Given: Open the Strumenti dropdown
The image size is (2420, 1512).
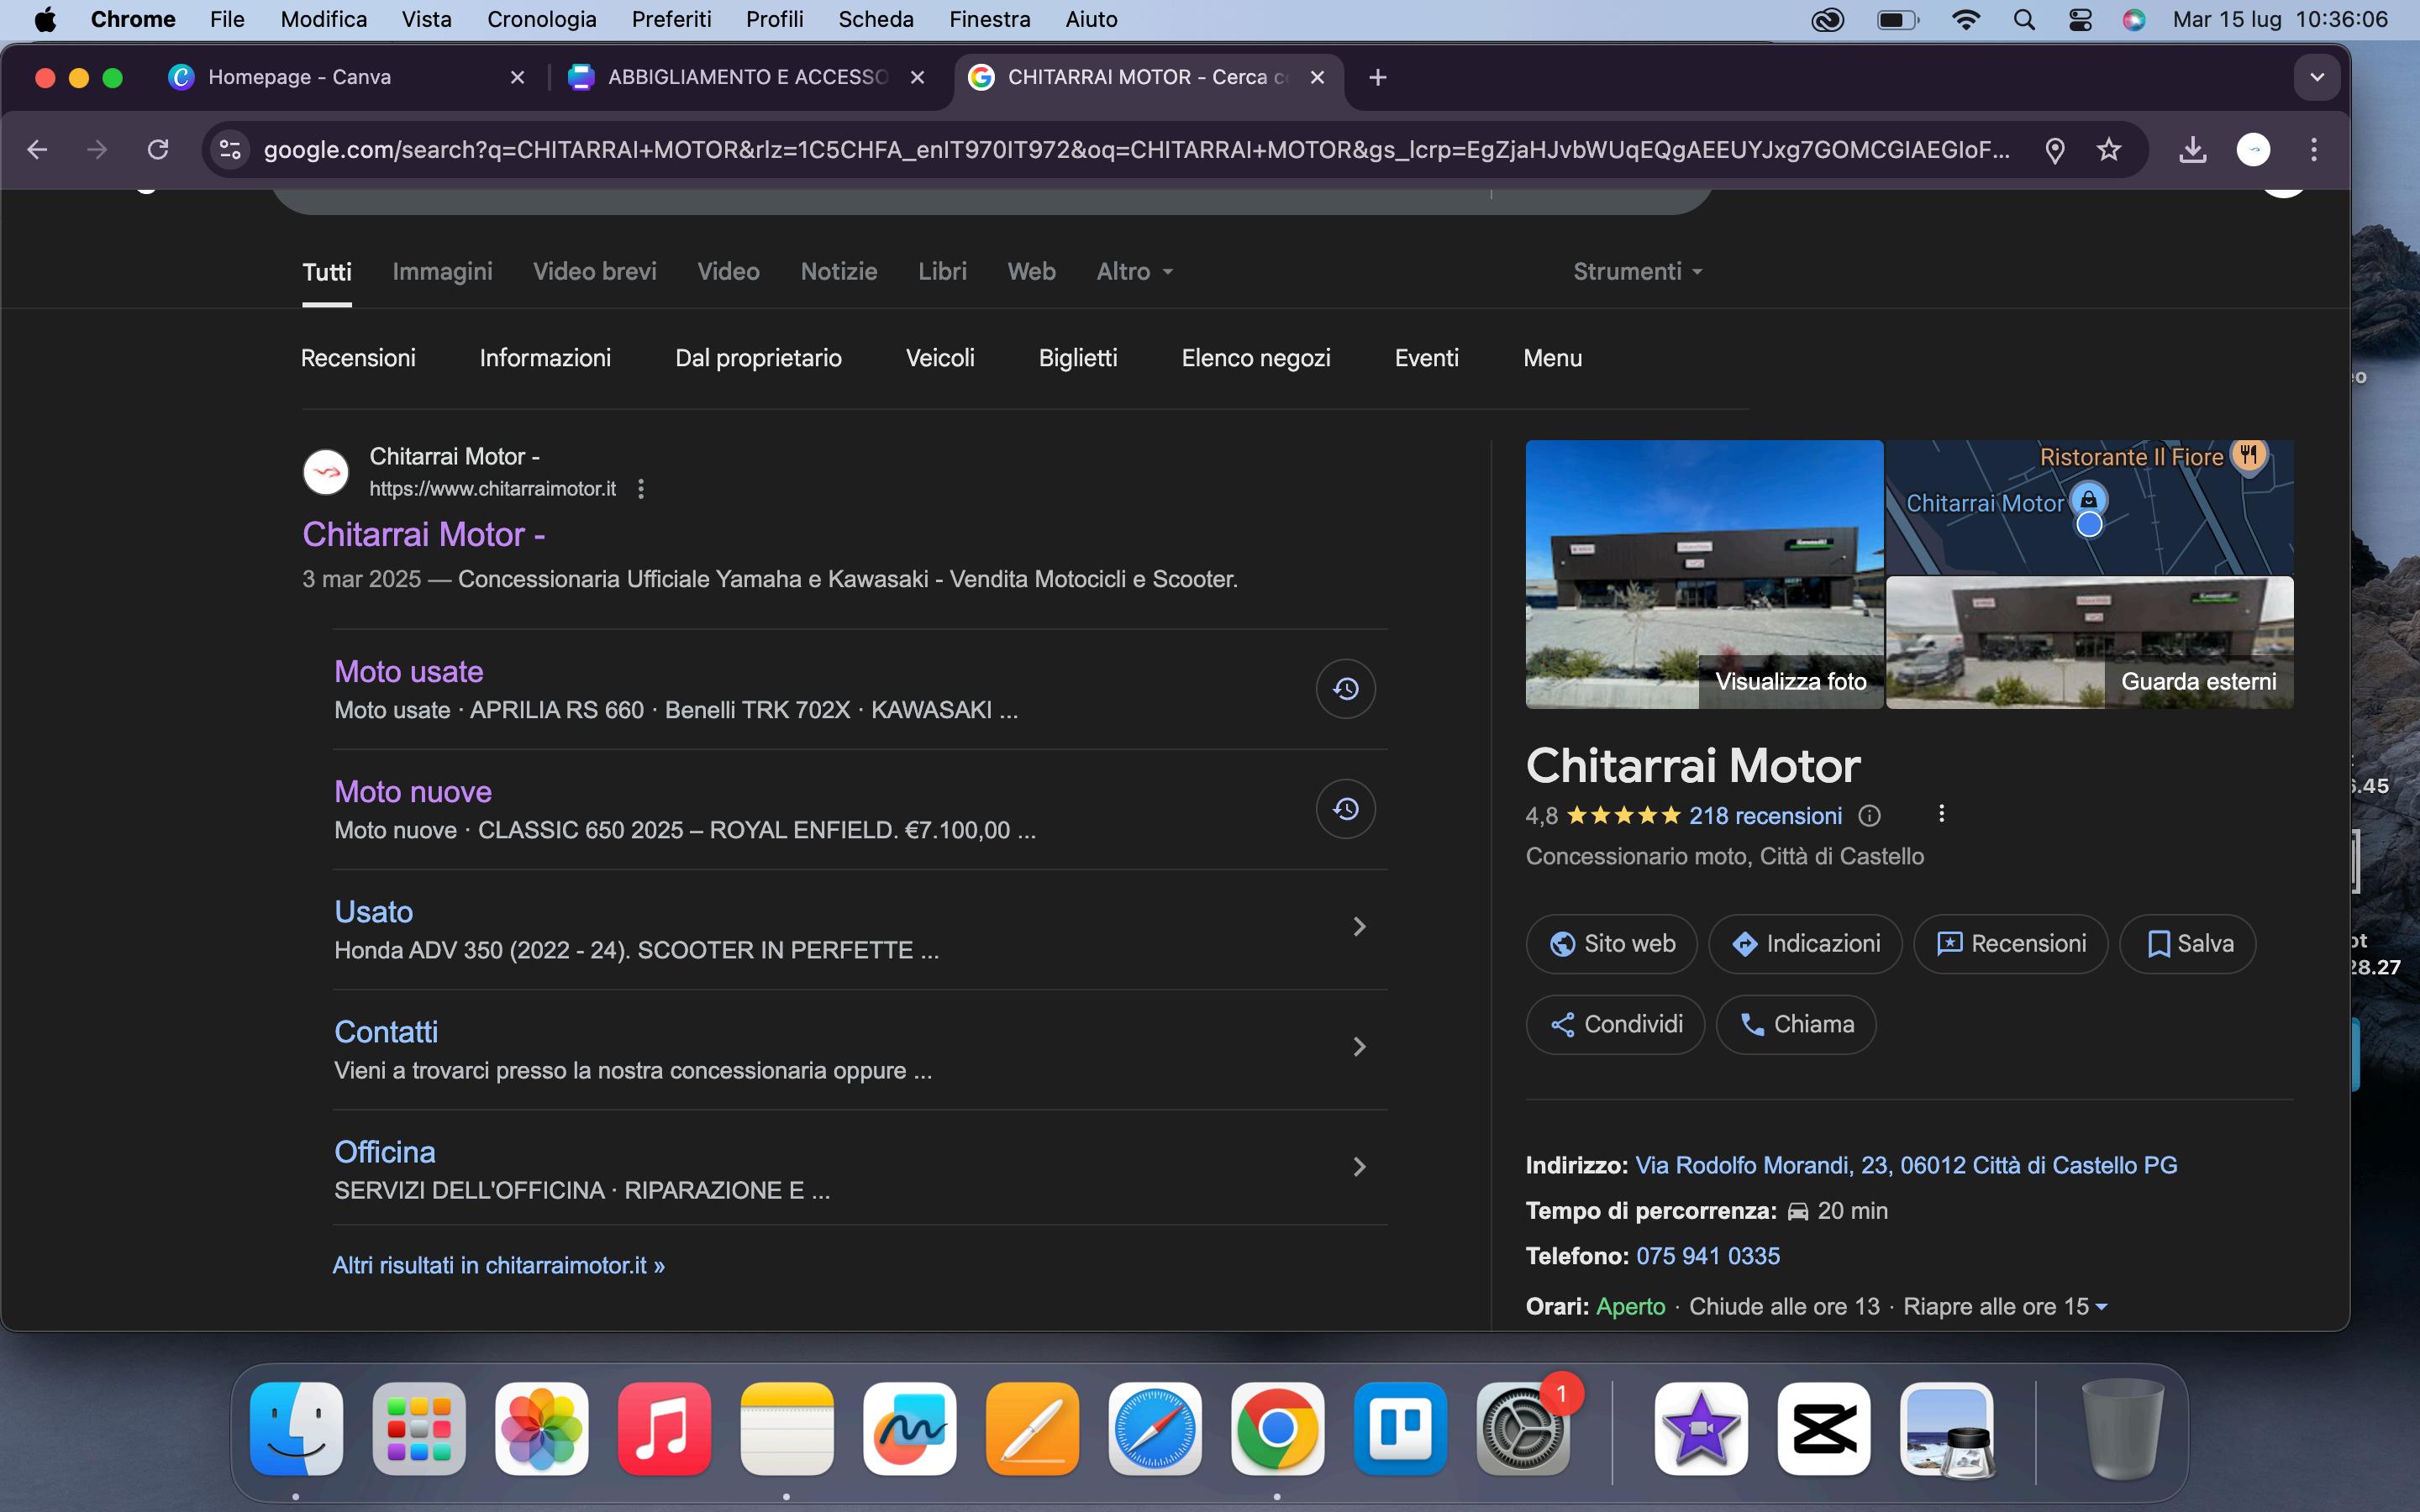Looking at the screenshot, I should [x=1637, y=272].
